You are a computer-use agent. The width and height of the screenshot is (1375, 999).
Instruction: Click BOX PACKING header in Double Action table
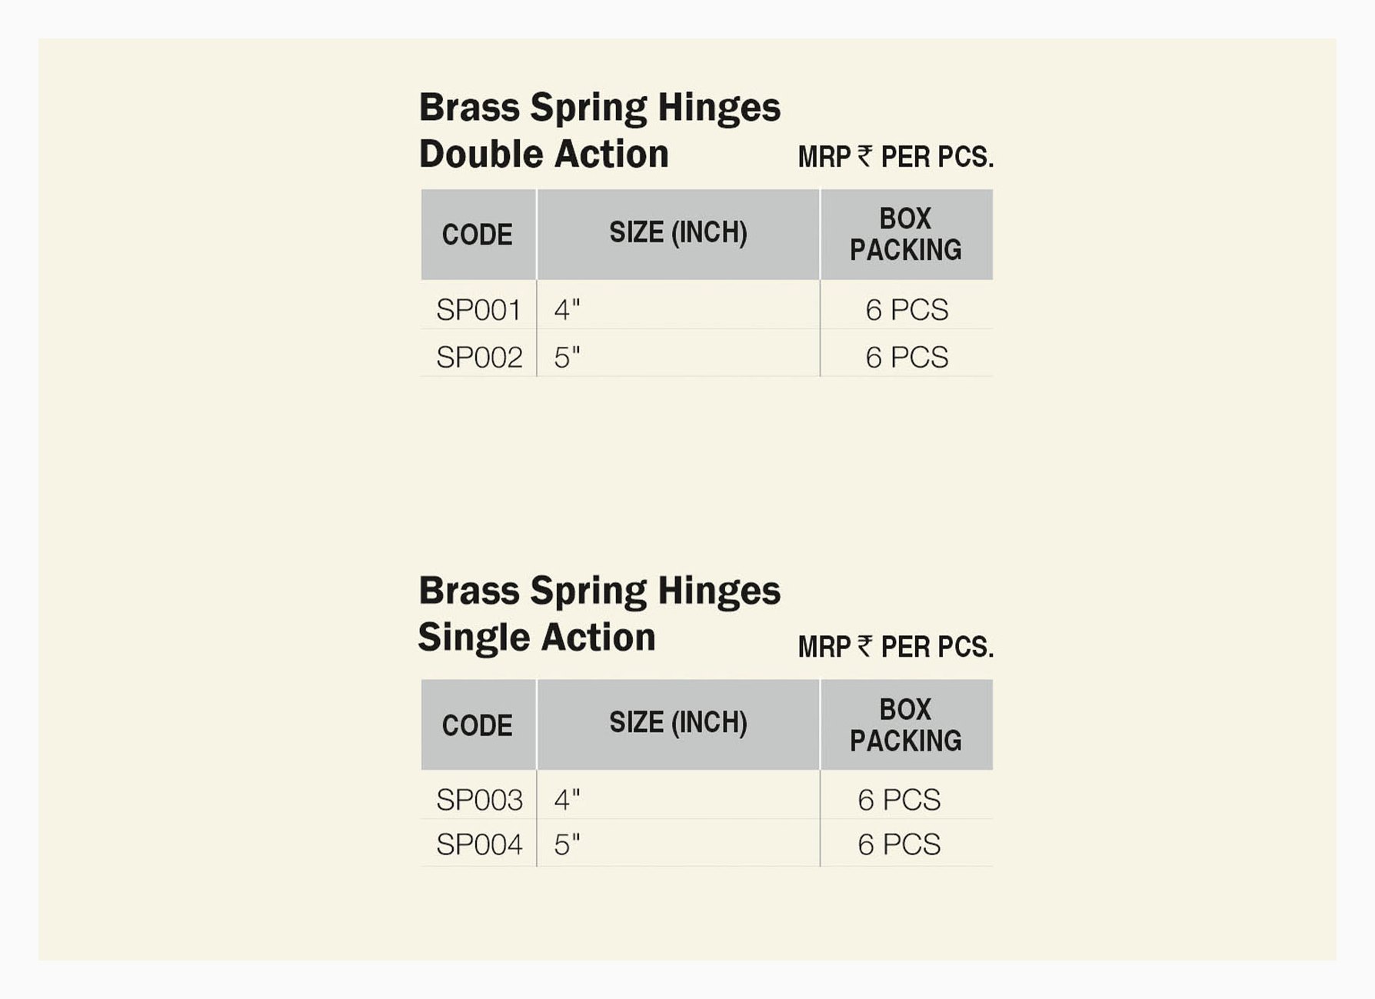click(x=905, y=235)
